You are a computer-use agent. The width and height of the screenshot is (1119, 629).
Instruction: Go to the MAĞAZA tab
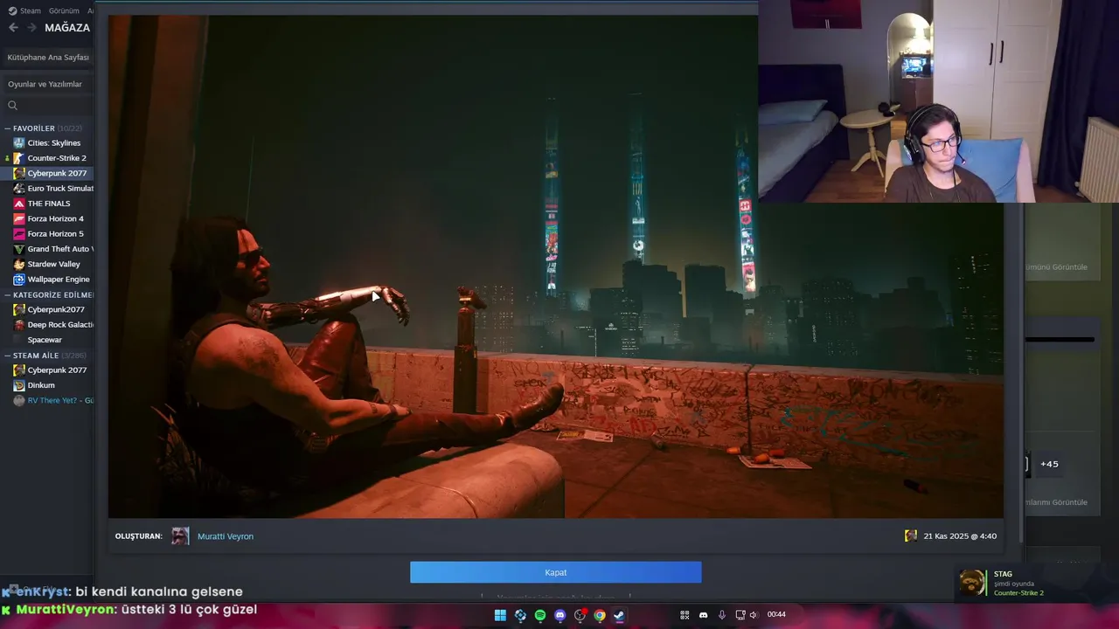point(67,27)
